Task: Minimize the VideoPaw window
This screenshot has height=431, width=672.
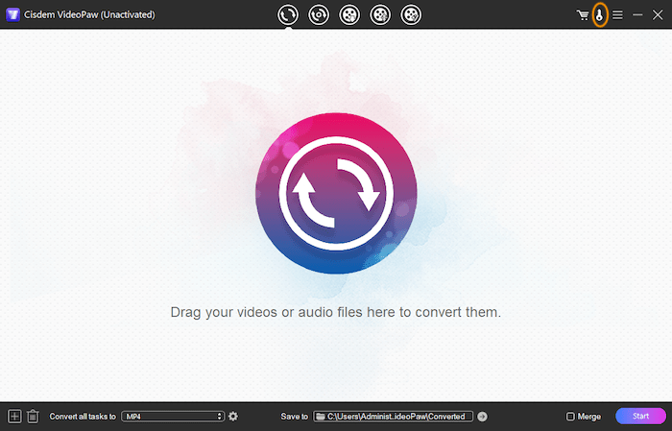Action: pos(637,15)
